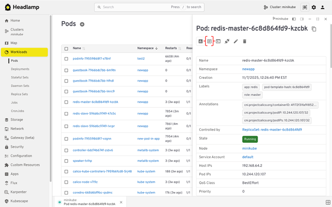Open the minikube node link

click(x=249, y=148)
